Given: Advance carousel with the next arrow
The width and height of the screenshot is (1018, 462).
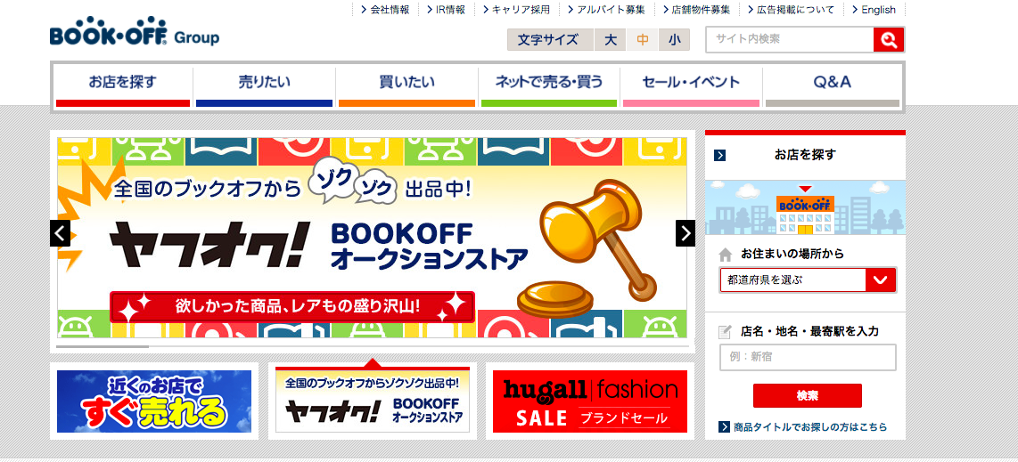Looking at the screenshot, I should tap(685, 233).
